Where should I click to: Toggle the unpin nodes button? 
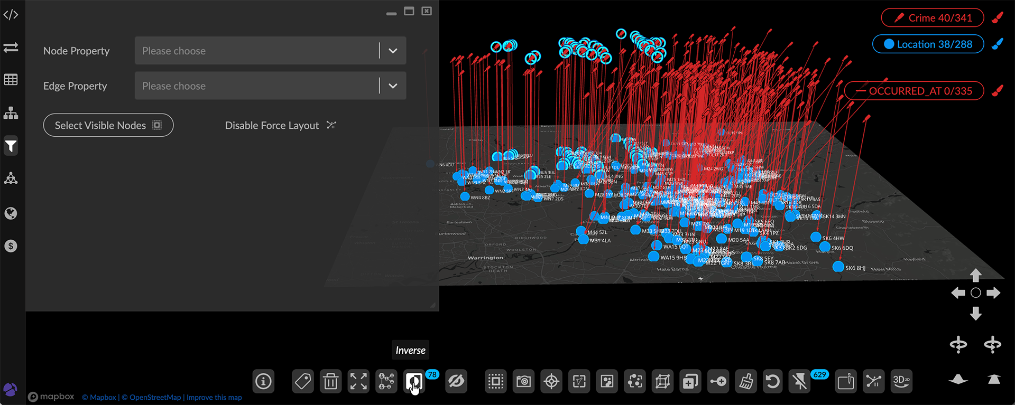point(800,381)
